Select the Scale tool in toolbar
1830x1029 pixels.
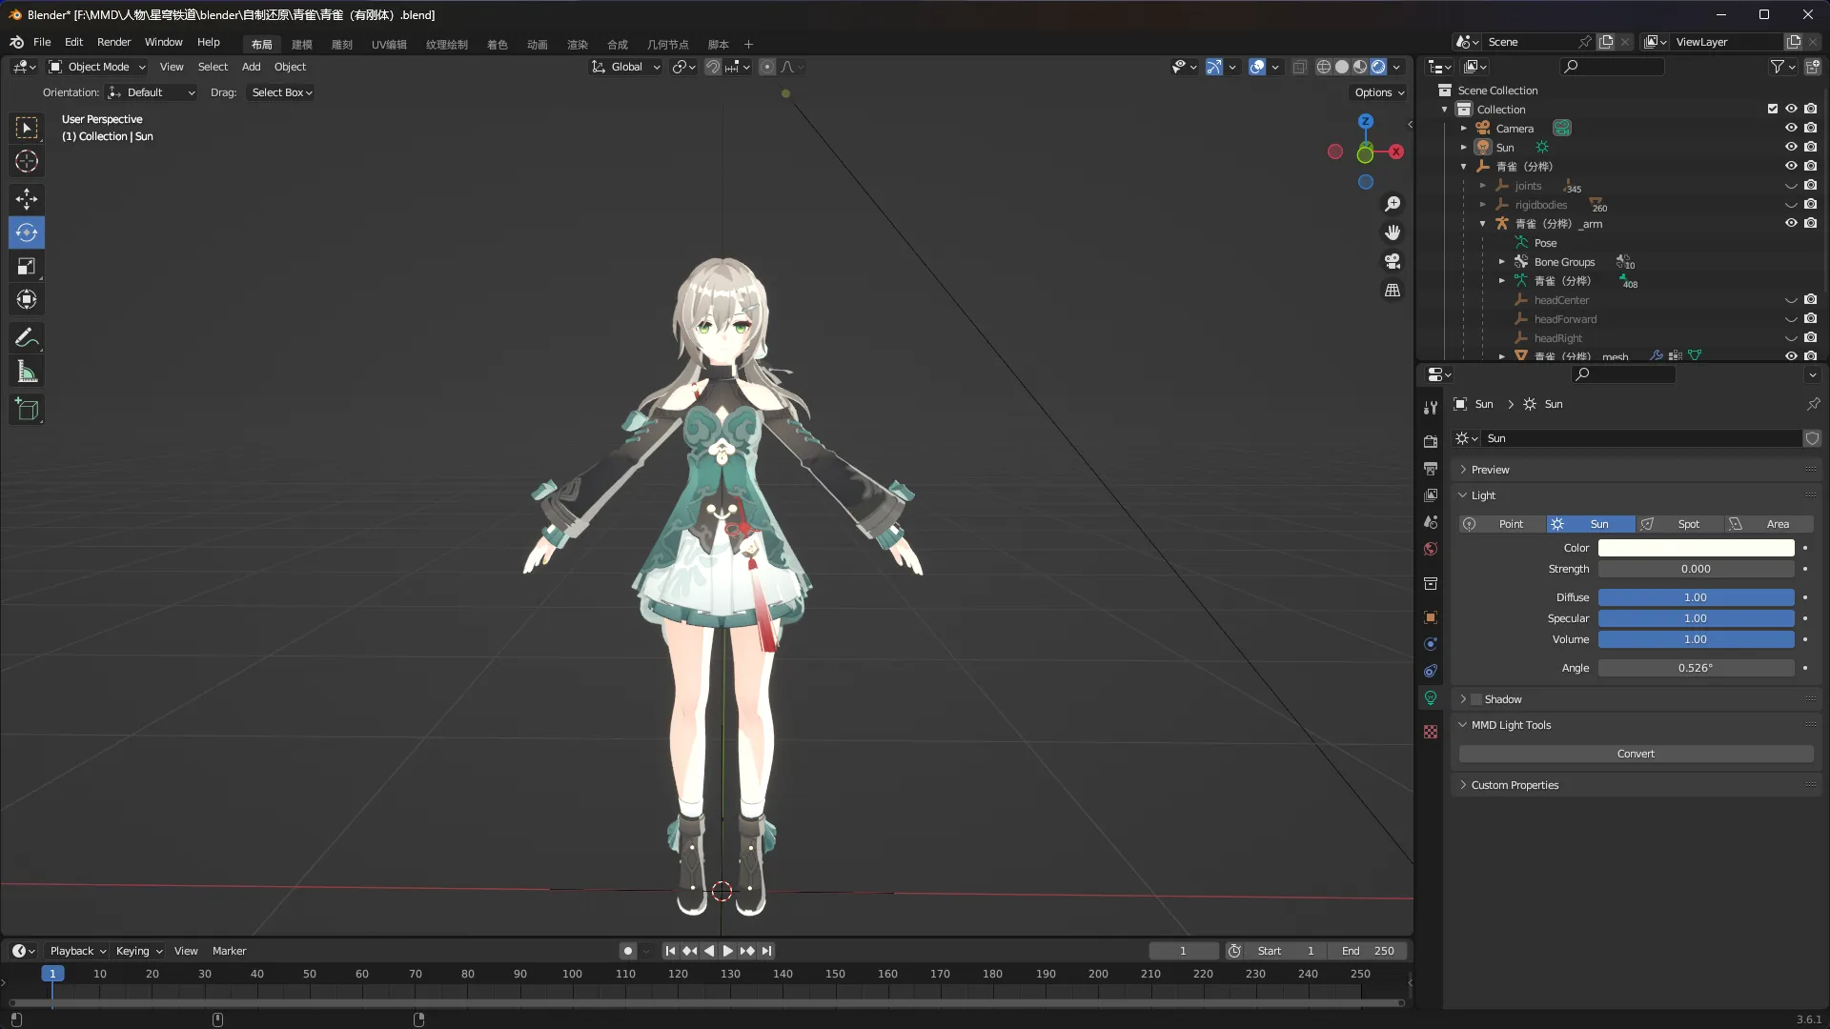click(x=27, y=266)
